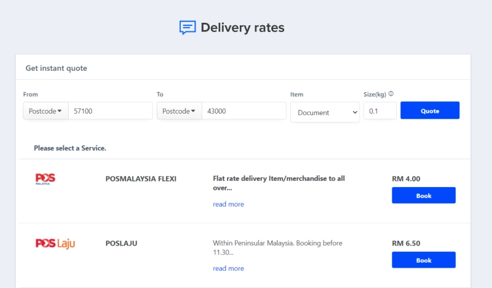This screenshot has width=492, height=288.
Task: Open the To Postcode dropdown
Action: (x=179, y=111)
